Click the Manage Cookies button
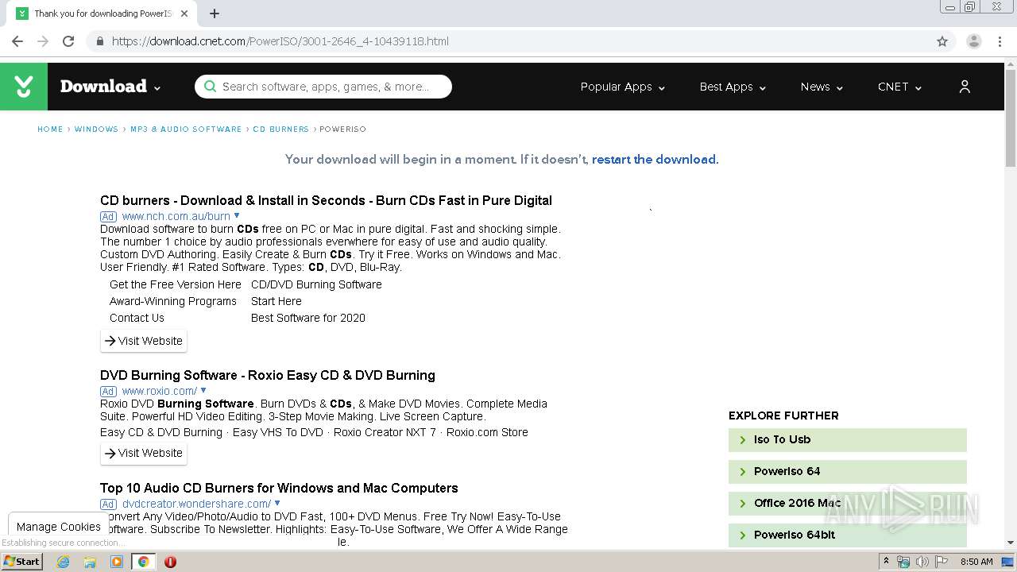Viewport: 1017px width, 572px height. (59, 526)
